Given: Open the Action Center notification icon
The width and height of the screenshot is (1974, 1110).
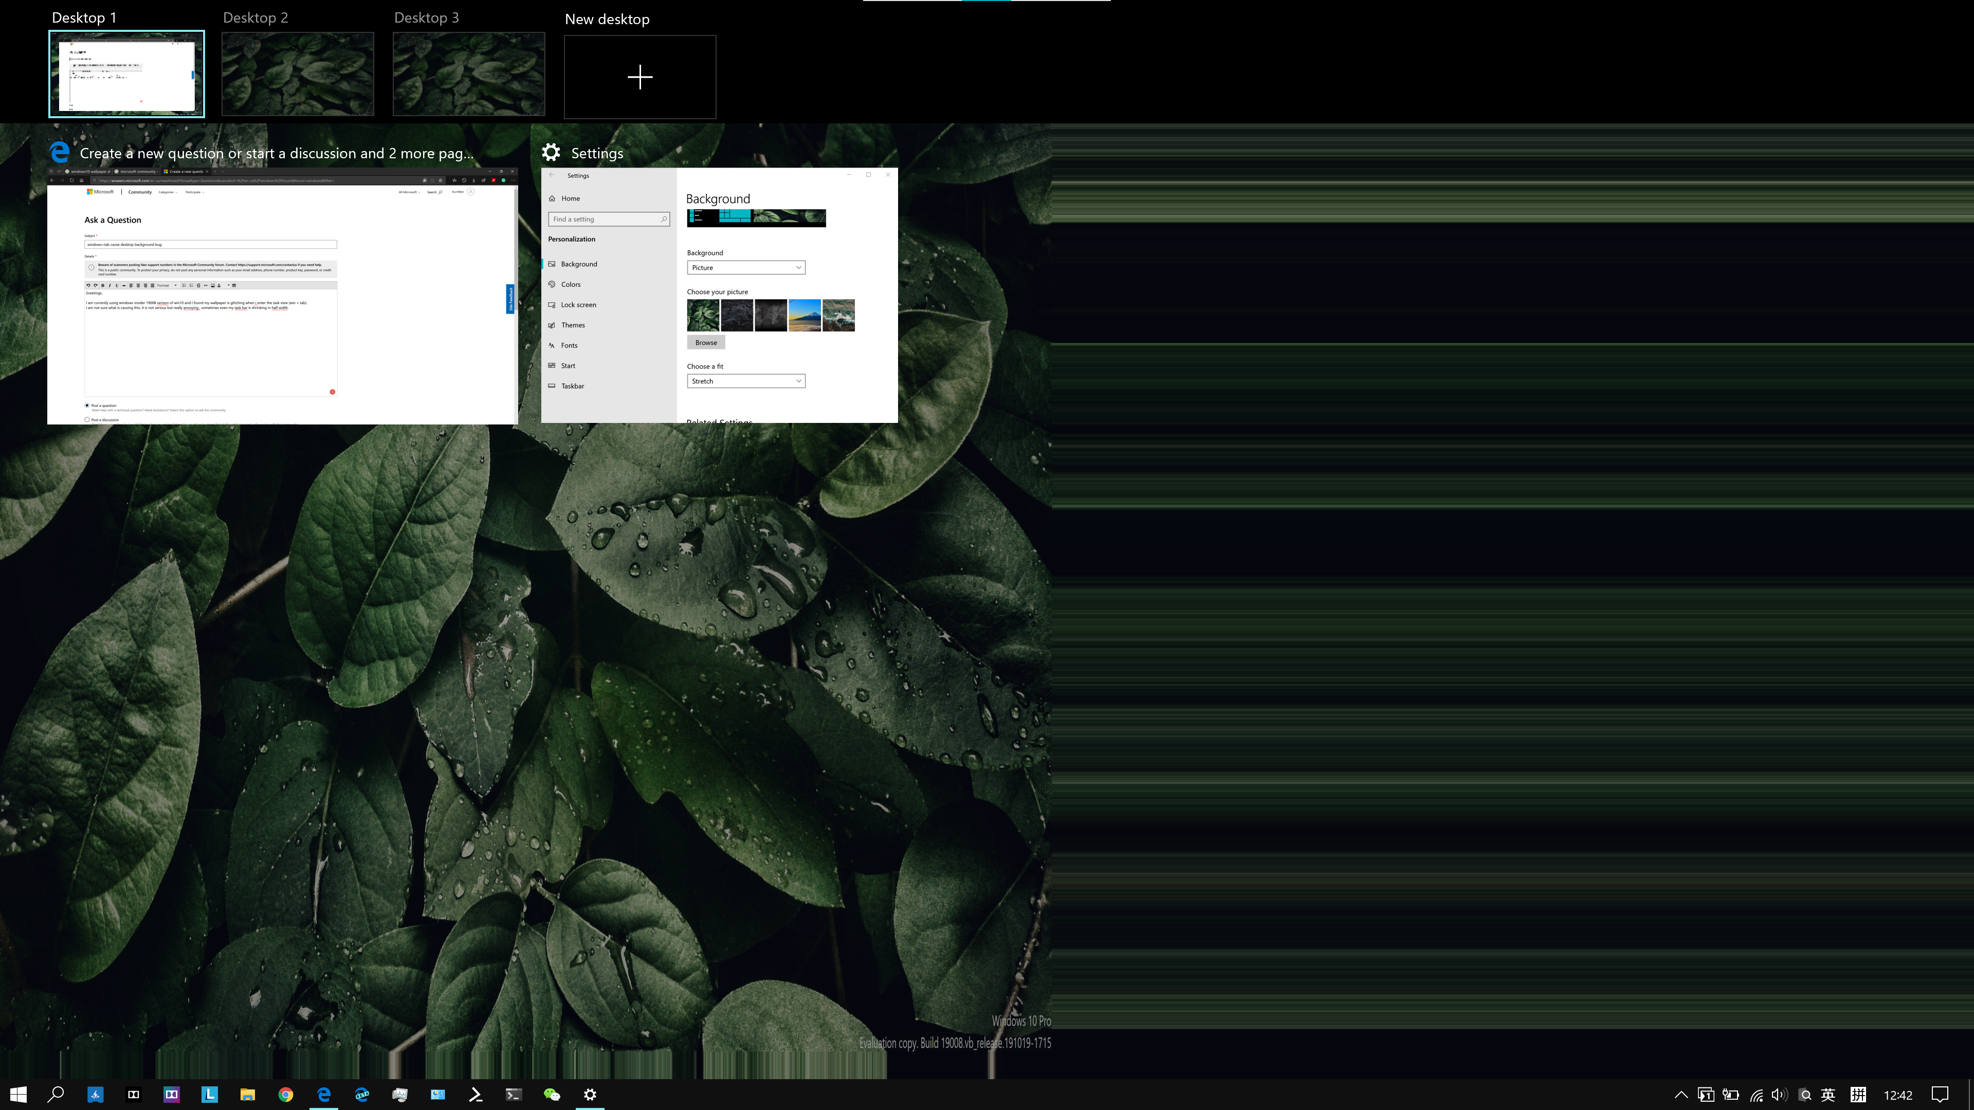Looking at the screenshot, I should [x=1940, y=1095].
